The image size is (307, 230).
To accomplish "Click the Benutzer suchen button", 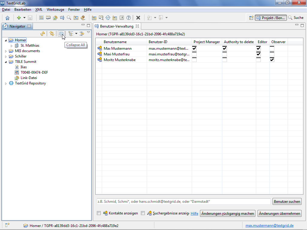I will click(287, 202).
